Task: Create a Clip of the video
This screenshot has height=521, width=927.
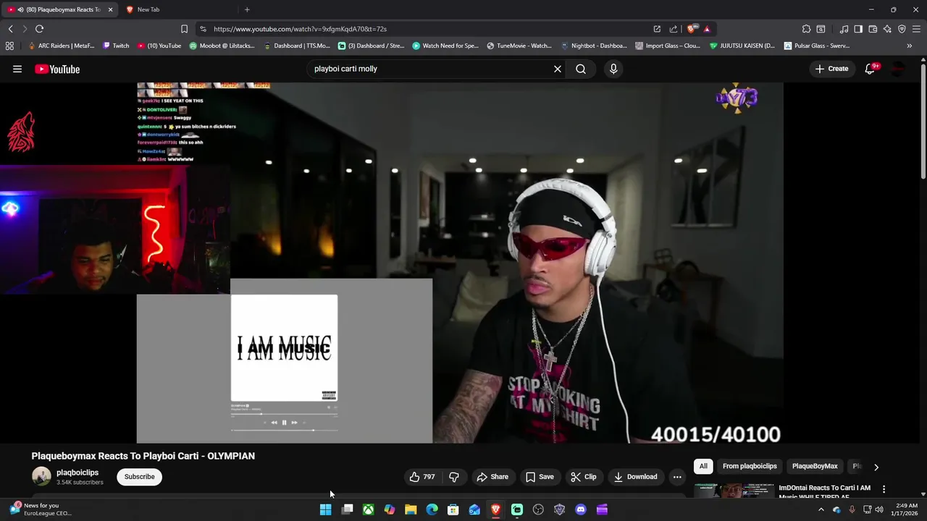Action: point(583,477)
